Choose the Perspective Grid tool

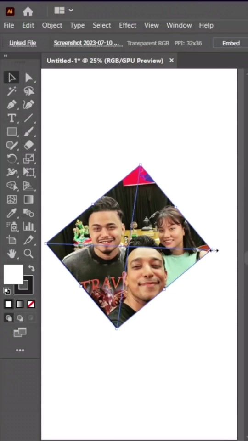[28, 186]
